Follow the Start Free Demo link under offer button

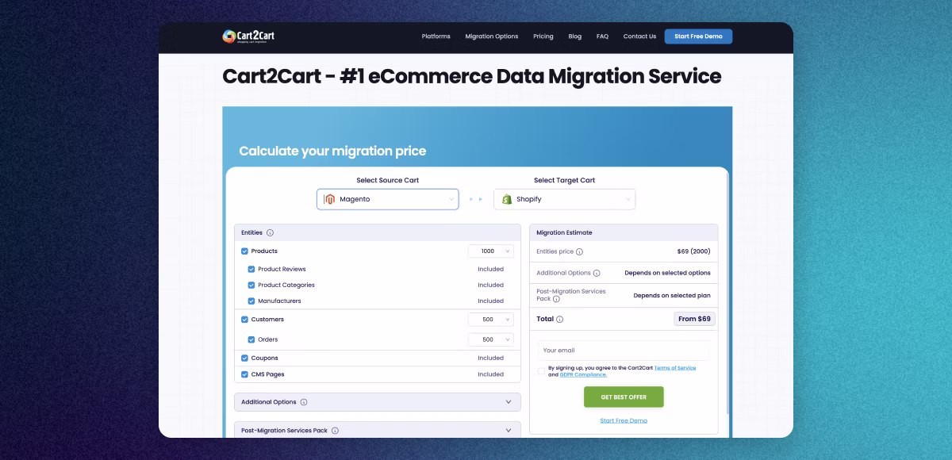tap(624, 420)
